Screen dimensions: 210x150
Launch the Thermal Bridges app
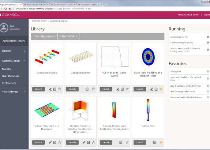coord(72,142)
